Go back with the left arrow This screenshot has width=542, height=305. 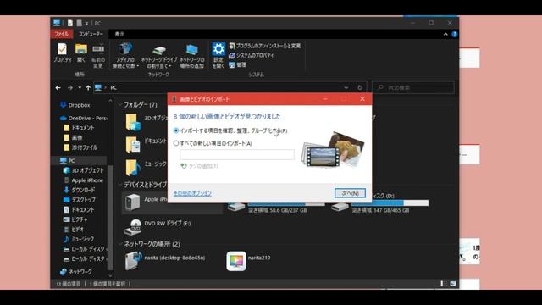pos(58,88)
